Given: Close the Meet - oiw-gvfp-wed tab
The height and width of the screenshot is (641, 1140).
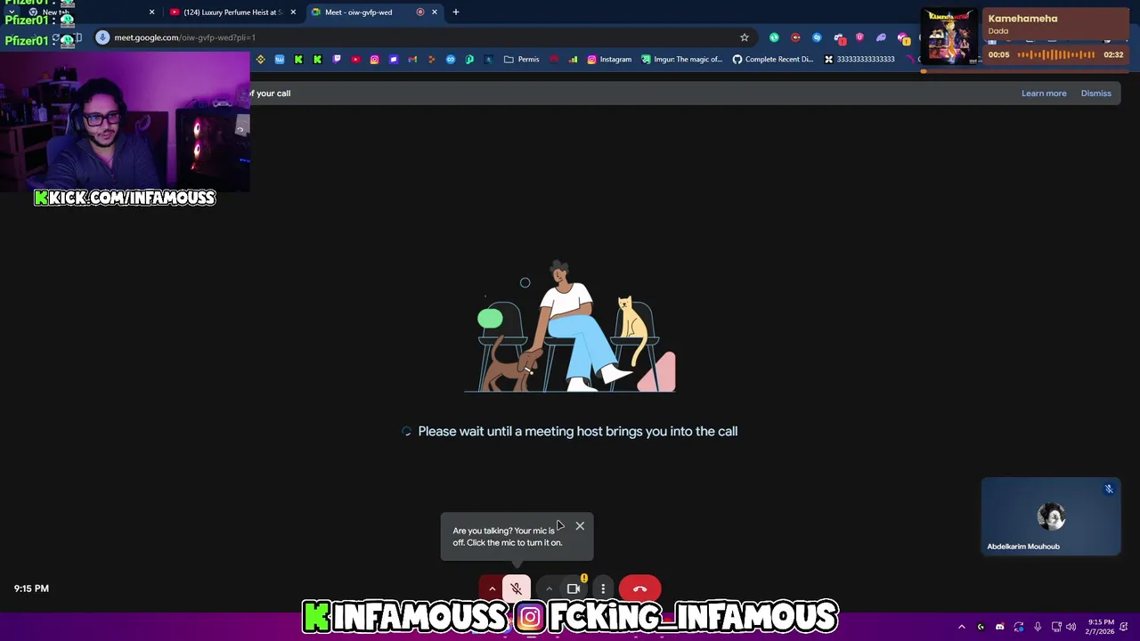Looking at the screenshot, I should point(435,12).
